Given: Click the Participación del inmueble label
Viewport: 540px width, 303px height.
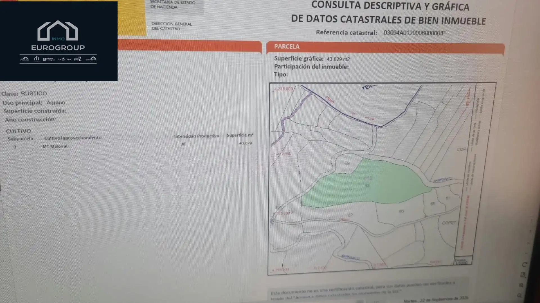Looking at the screenshot, I should coord(311,67).
